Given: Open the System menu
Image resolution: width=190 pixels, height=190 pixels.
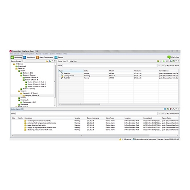Looking at the screenshot, I should click(52, 54).
